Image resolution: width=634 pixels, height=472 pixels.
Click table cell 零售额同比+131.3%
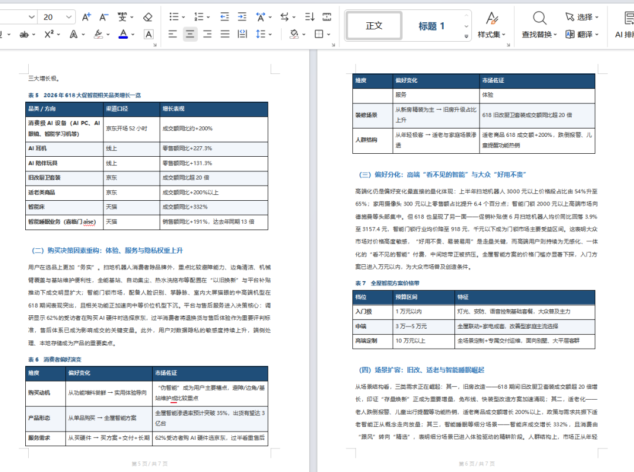pos(214,163)
